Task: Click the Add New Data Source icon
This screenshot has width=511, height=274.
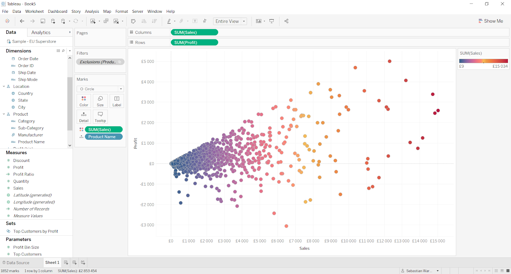Action: [53, 21]
